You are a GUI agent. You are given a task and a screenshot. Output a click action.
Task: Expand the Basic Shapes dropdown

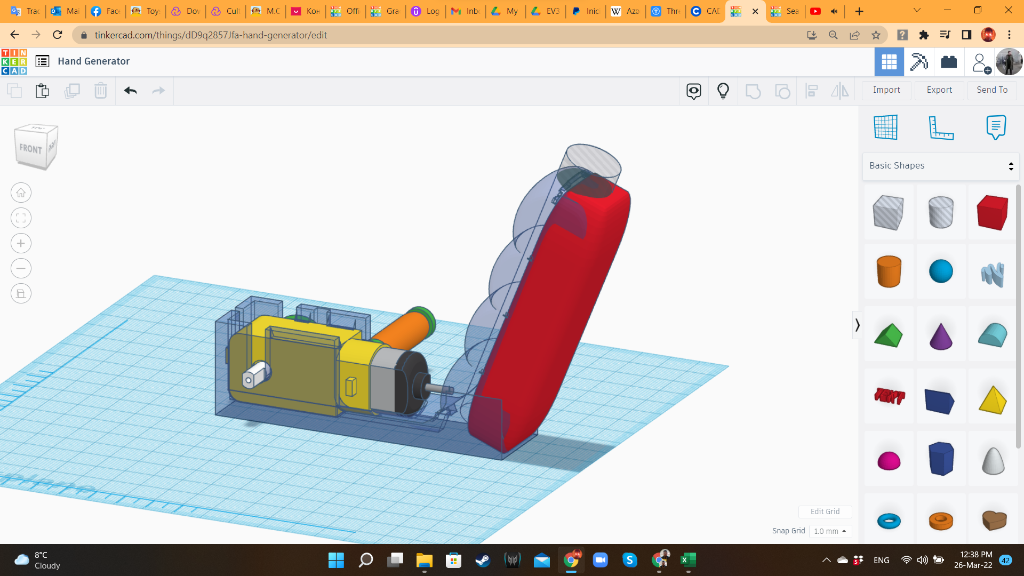(940, 166)
